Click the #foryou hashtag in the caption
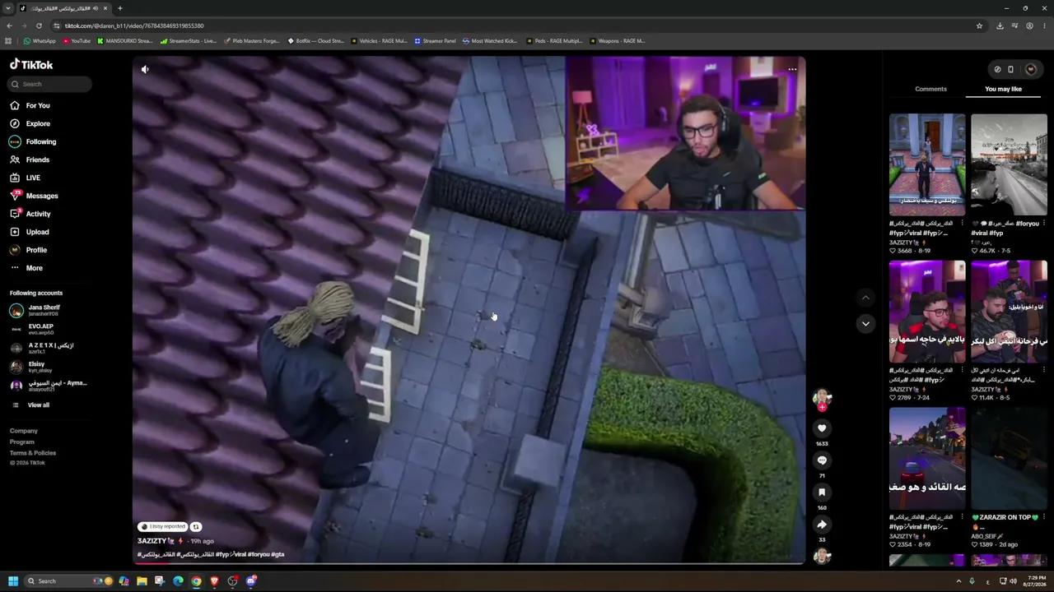Viewport: 1054px width, 592px height. pyautogui.click(x=258, y=554)
